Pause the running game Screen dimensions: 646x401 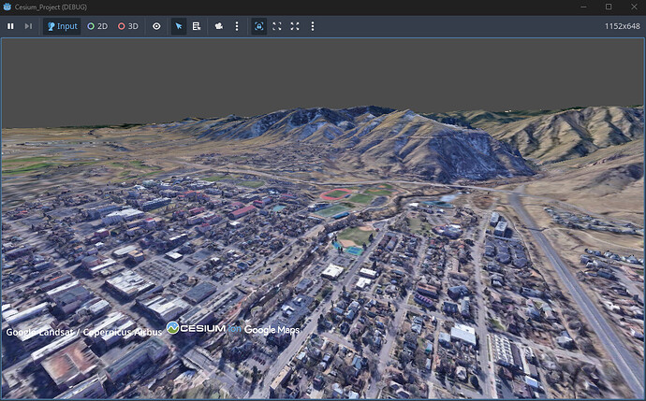pos(11,26)
